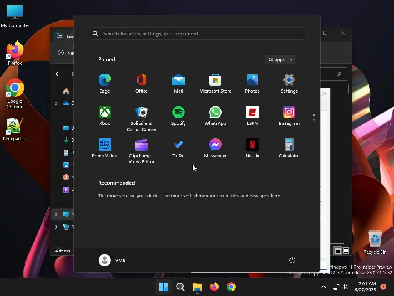Image resolution: width=394 pixels, height=296 pixels.
Task: Open the Edge pinned app
Action: pos(105,83)
